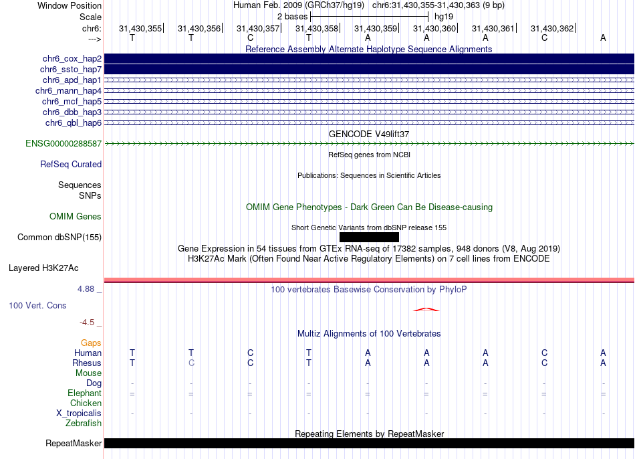Select the 100 Vert. Cons label

[37, 305]
